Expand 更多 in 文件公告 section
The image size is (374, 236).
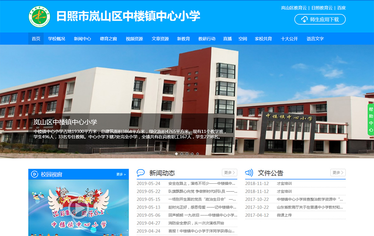tap(338, 172)
